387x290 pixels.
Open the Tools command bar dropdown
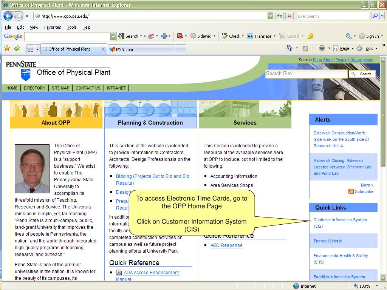[x=367, y=48]
